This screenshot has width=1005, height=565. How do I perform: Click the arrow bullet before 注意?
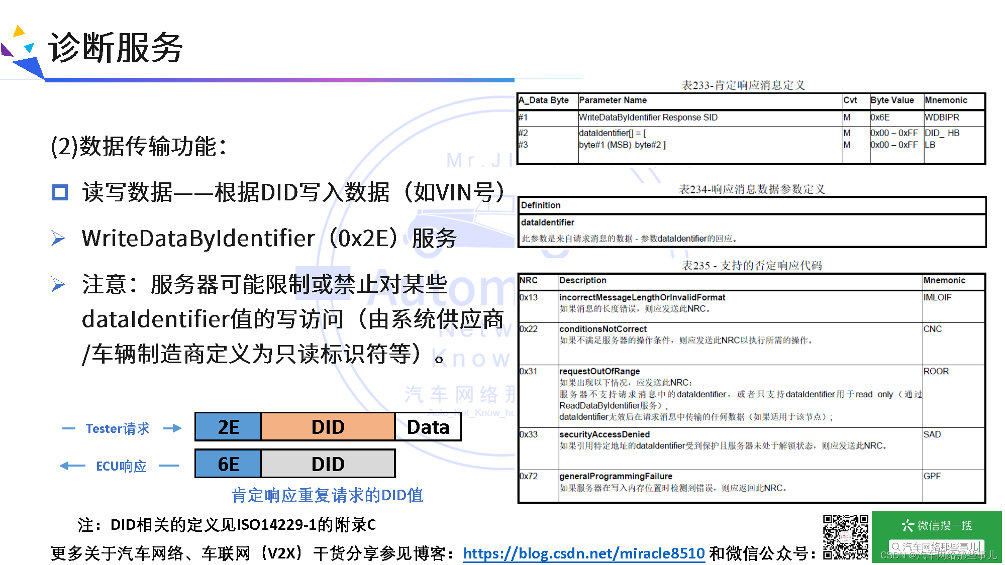coord(58,284)
